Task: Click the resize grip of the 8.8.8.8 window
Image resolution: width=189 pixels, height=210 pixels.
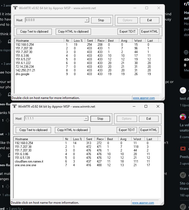Action: [x=163, y=99]
